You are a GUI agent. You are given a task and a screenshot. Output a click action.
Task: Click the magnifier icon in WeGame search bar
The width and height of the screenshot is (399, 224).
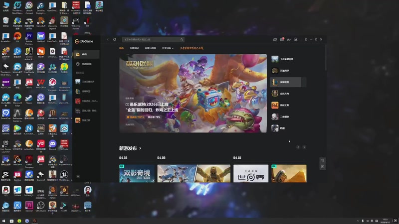coord(182,40)
